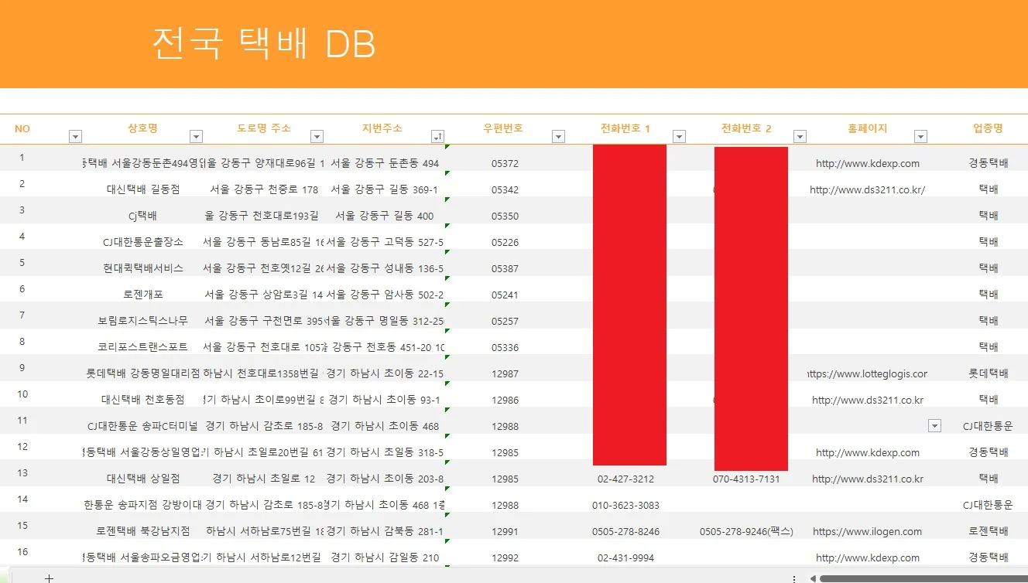Open link http://www.ds3211.co.kr/ in row 2
The image size is (1028, 583).
click(867, 190)
